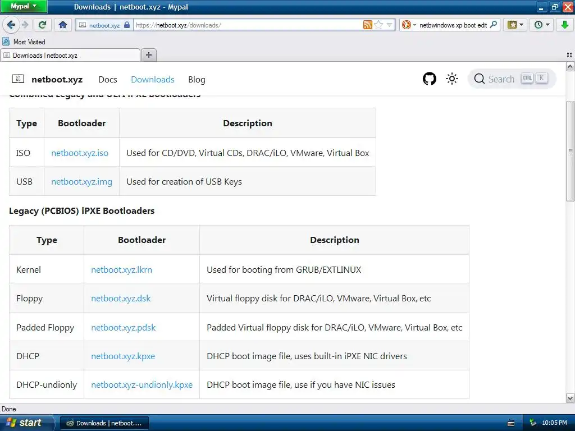Open the tab groups icon

click(x=569, y=55)
